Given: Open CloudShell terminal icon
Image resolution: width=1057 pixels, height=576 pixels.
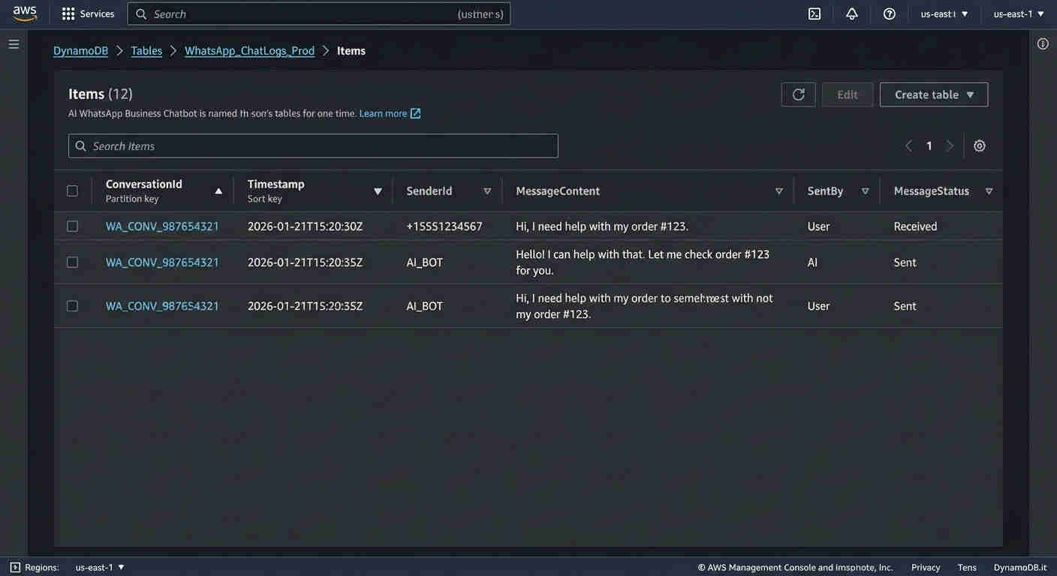Looking at the screenshot, I should 815,13.
